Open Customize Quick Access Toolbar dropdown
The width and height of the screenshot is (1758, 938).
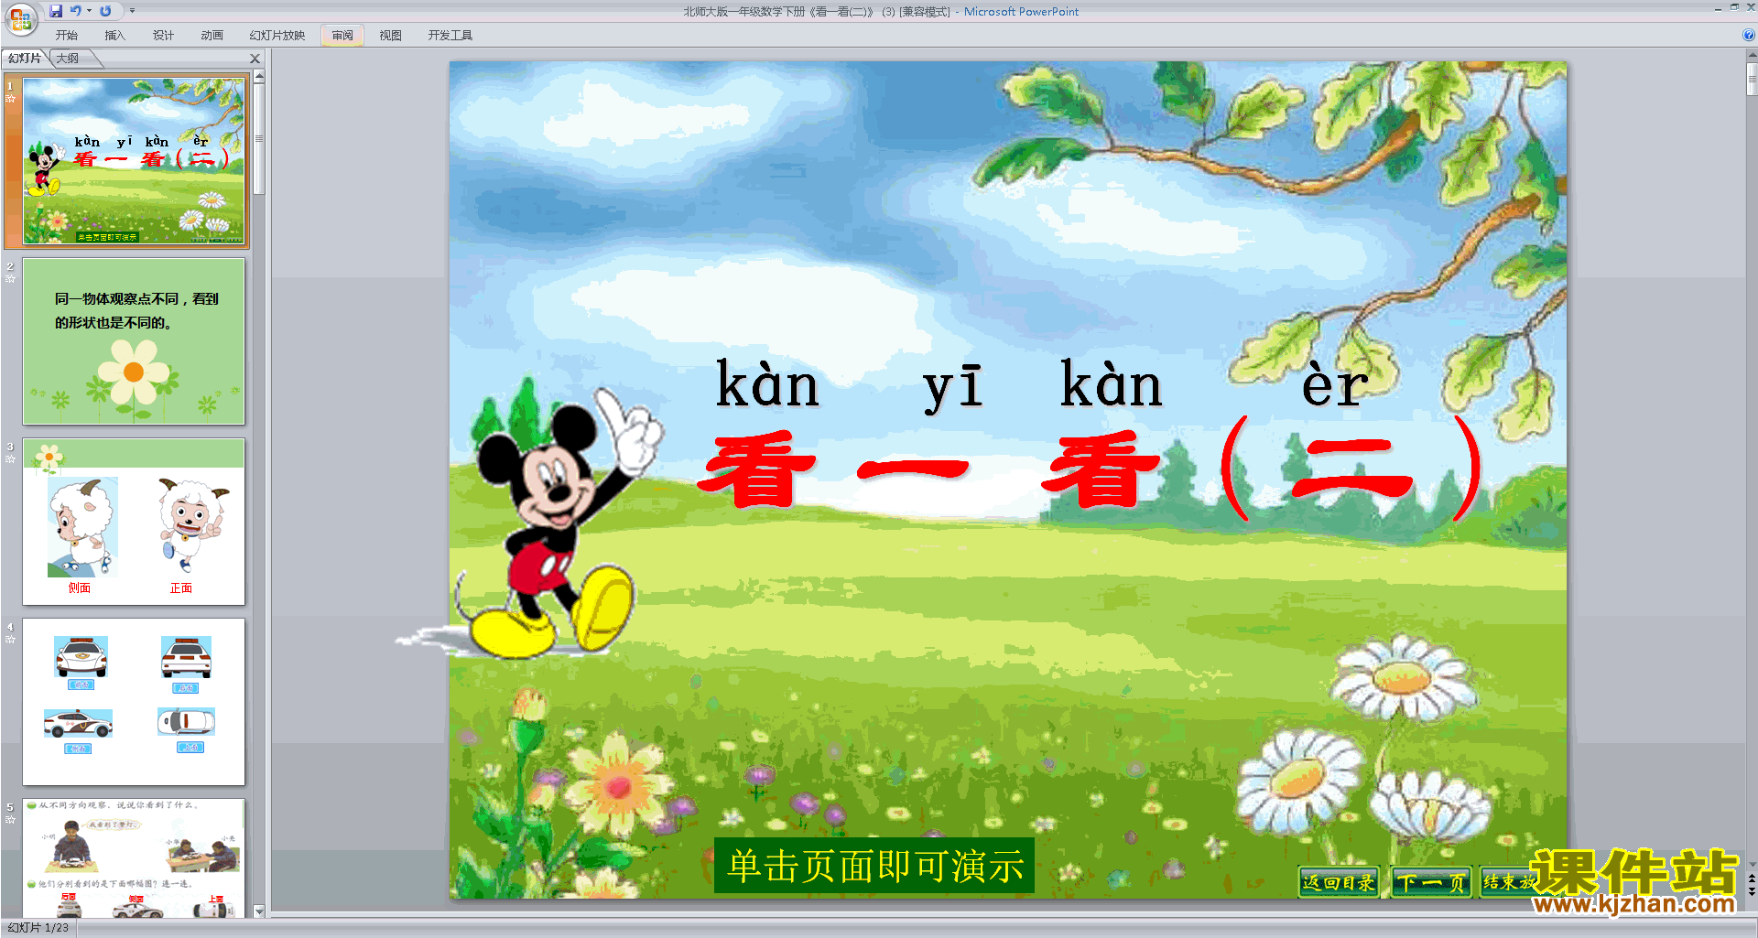tap(132, 11)
